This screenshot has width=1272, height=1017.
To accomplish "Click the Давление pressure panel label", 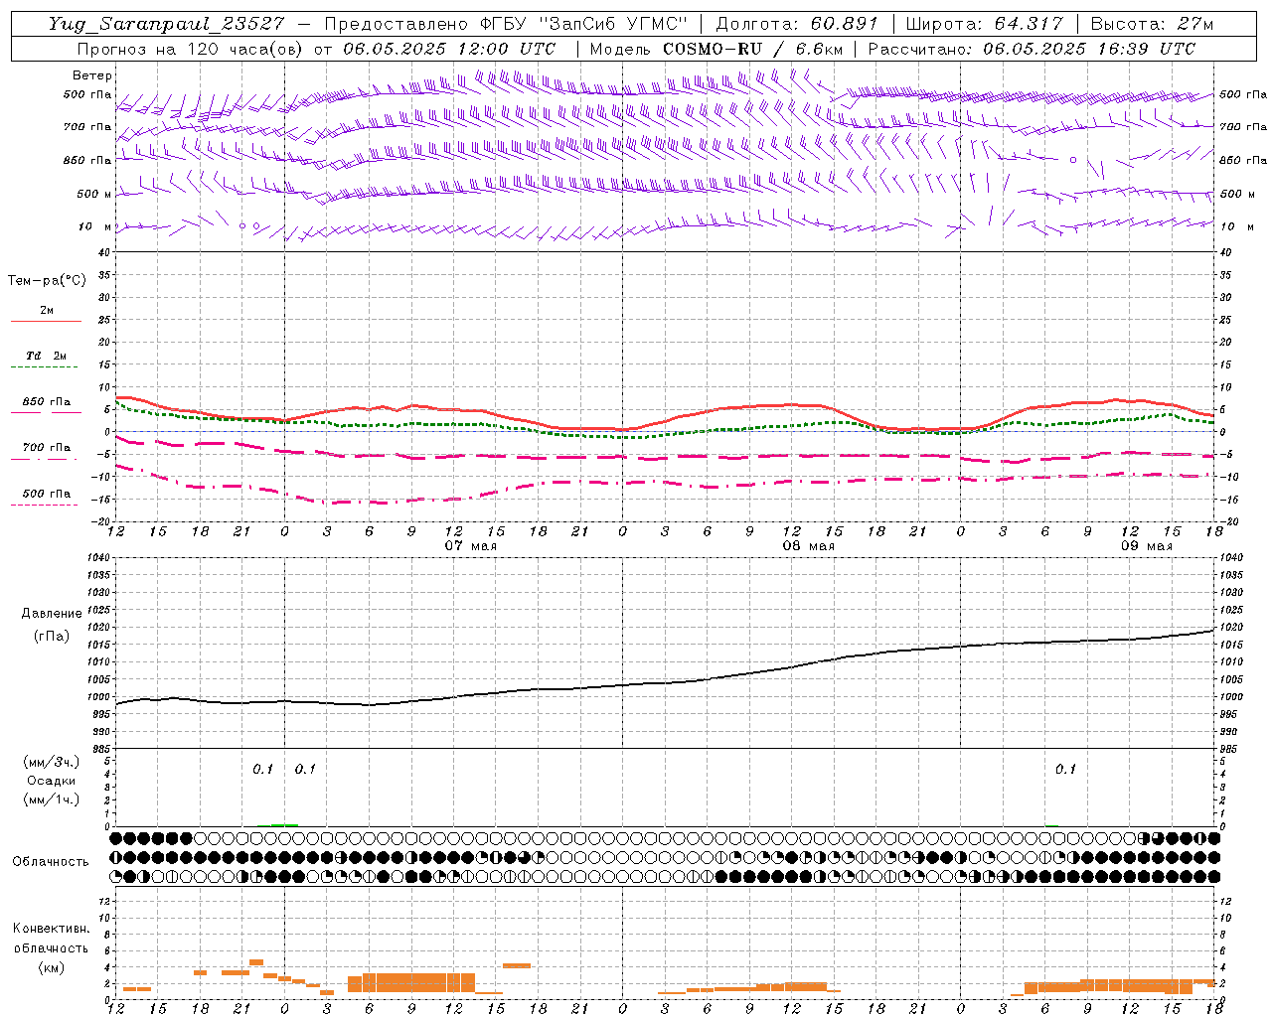I will (52, 614).
